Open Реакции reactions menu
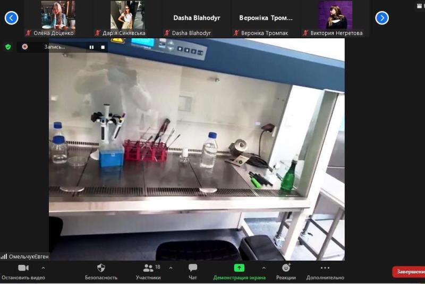The height and width of the screenshot is (284, 425). click(x=286, y=272)
